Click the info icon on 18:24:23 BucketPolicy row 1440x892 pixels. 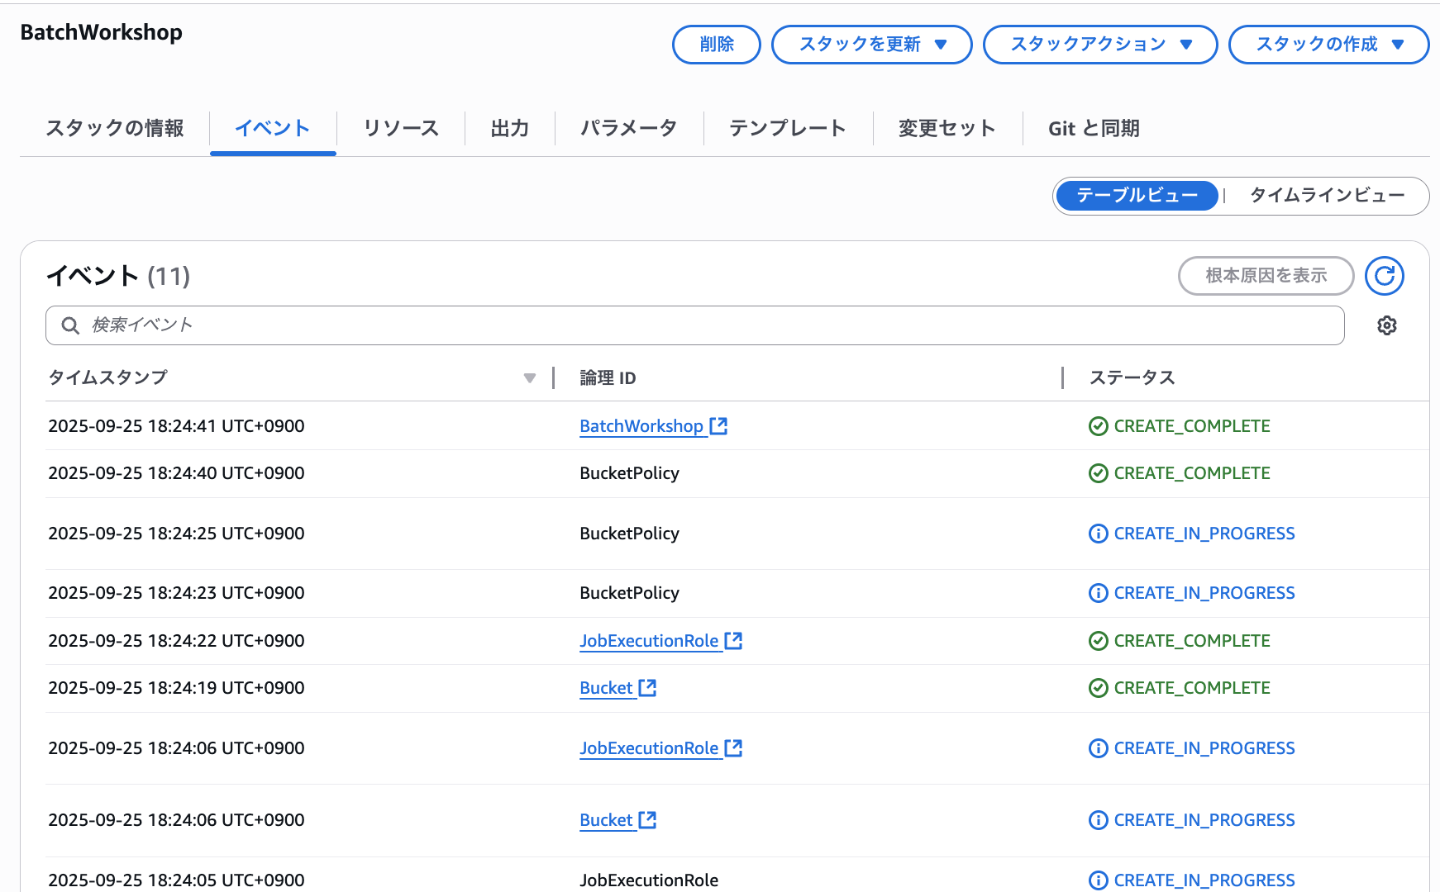click(x=1099, y=593)
